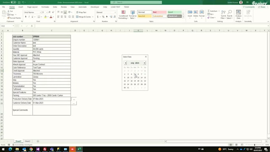This screenshot has width=270, height=152.
Task: Click the Undo arrow icon
Action: pos(23,2)
